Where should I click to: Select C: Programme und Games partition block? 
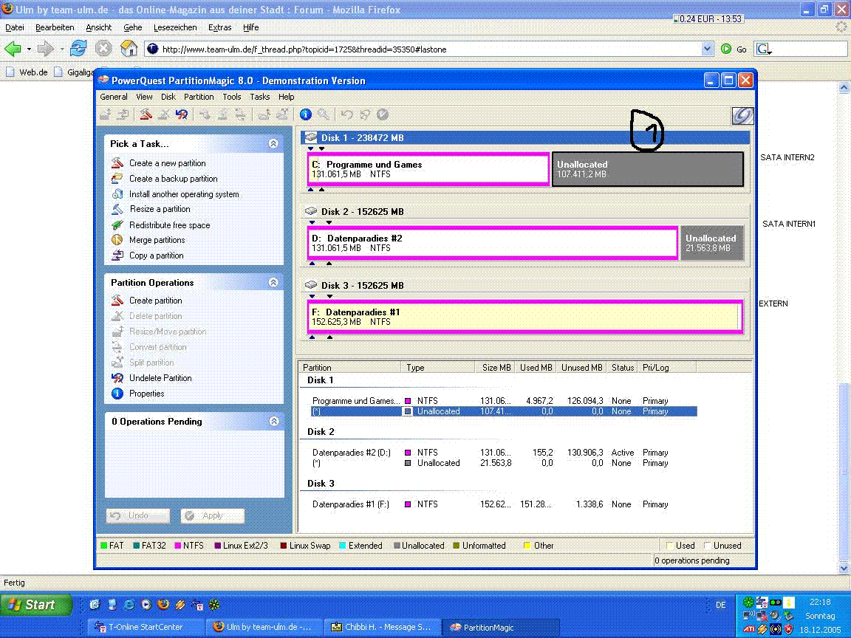(428, 169)
